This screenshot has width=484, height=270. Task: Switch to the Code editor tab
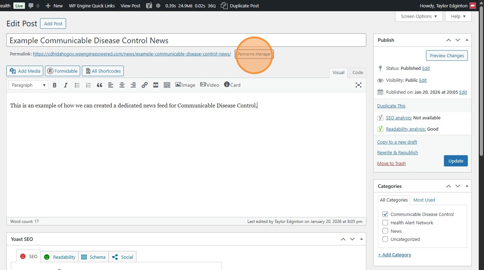(x=358, y=72)
